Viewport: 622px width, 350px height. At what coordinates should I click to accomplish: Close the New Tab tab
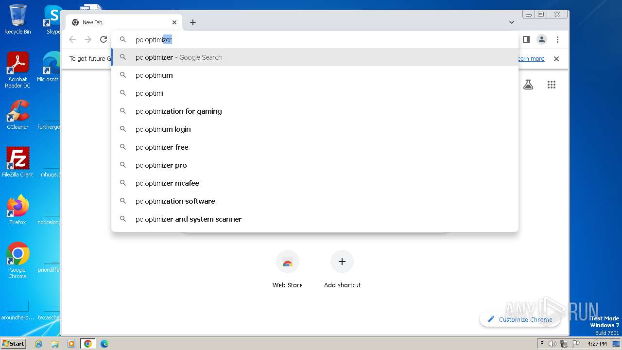click(174, 22)
